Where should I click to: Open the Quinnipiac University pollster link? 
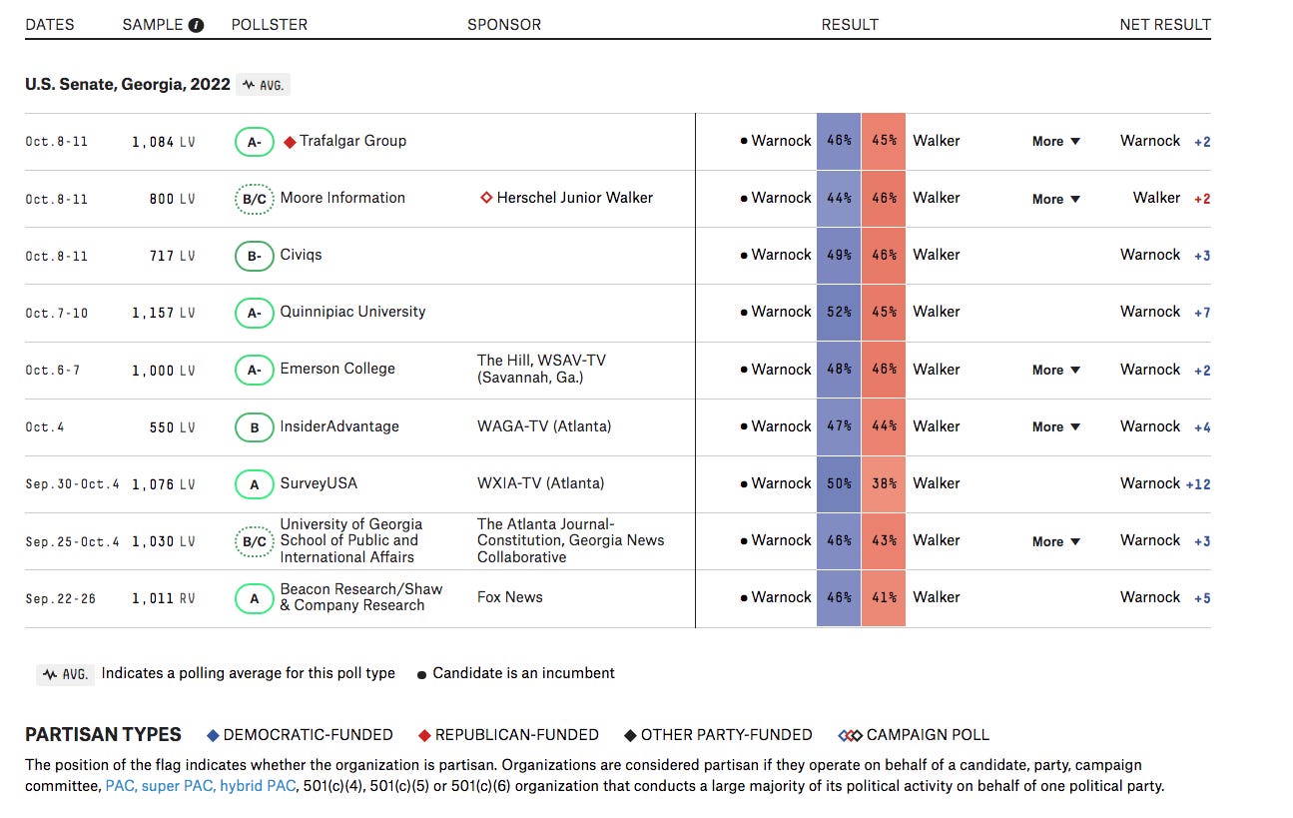point(352,312)
